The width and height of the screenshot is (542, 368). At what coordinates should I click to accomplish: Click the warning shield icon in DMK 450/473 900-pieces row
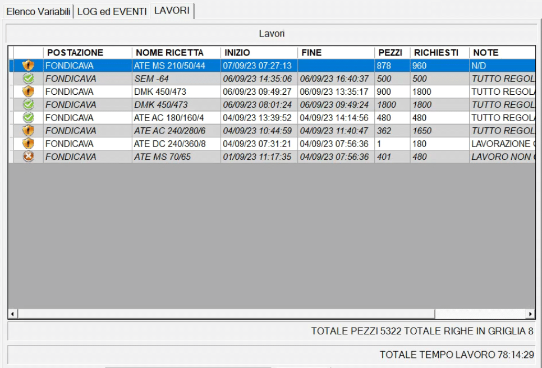[28, 91]
